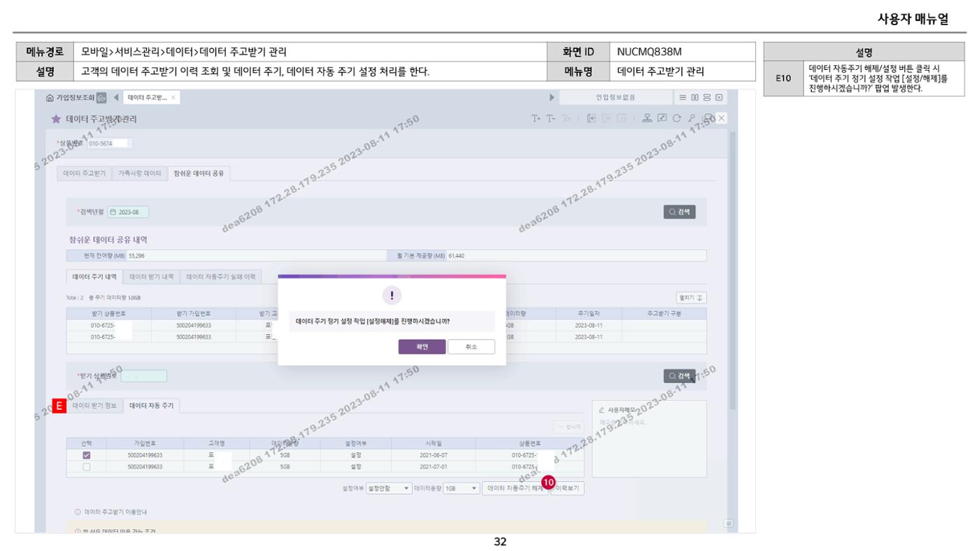
Task: Toggle the favorite star next to 데이터 주고받기 관리
Action: coord(57,119)
